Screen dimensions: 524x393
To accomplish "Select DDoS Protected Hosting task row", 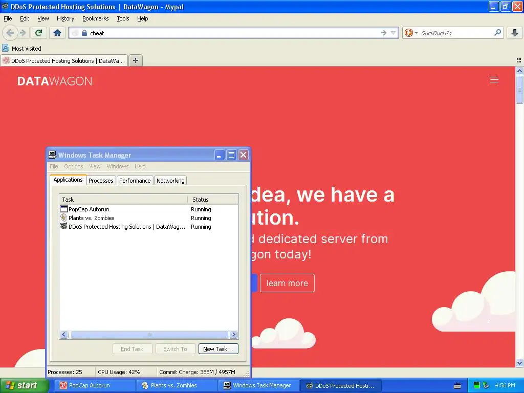I will tap(149, 227).
